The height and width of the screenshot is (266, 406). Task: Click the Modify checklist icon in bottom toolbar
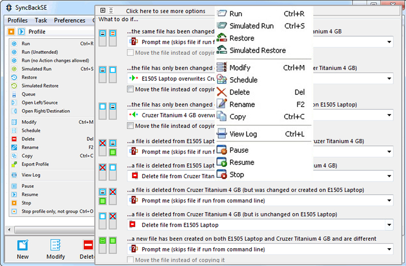(56, 245)
